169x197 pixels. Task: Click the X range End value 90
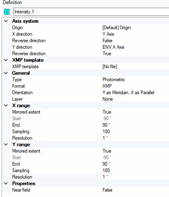pyautogui.click(x=135, y=125)
